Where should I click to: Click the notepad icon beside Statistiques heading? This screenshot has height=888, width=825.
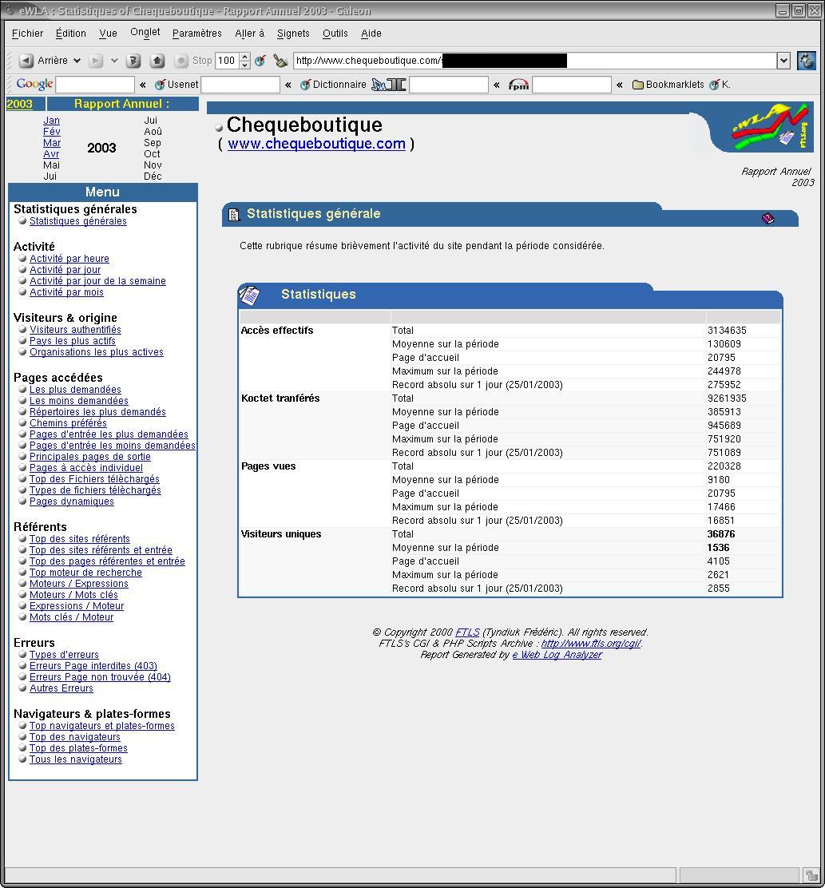pos(249,295)
